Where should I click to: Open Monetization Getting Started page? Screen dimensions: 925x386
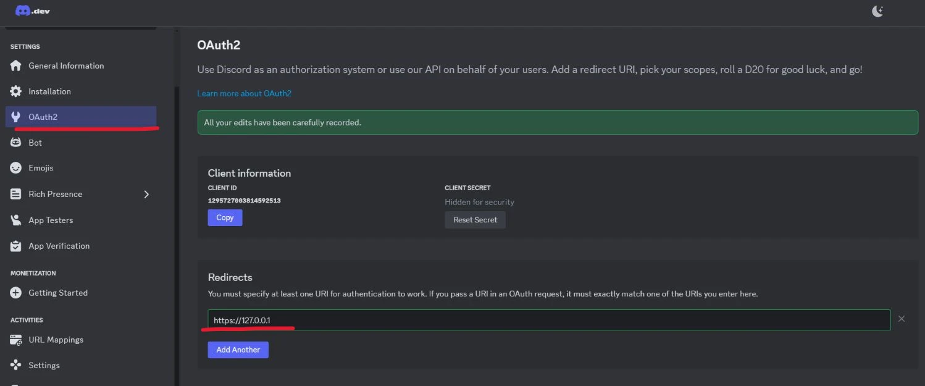click(x=81, y=293)
